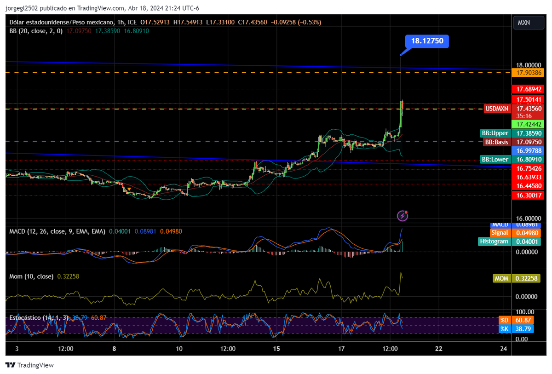This screenshot has height=374, width=552.
Task: Click the red 16.75426 price label
Action: point(529,169)
